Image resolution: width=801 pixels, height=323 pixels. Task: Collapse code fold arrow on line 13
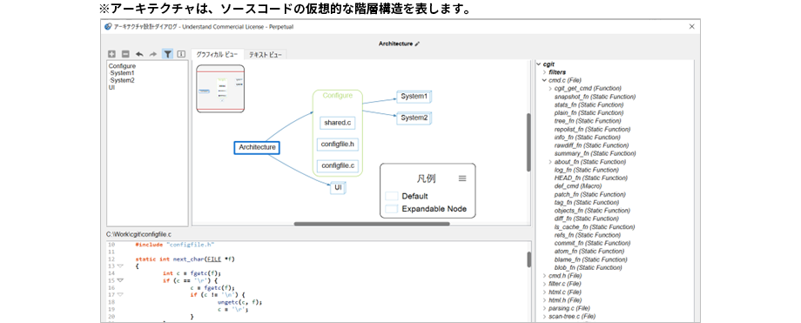tap(120, 266)
